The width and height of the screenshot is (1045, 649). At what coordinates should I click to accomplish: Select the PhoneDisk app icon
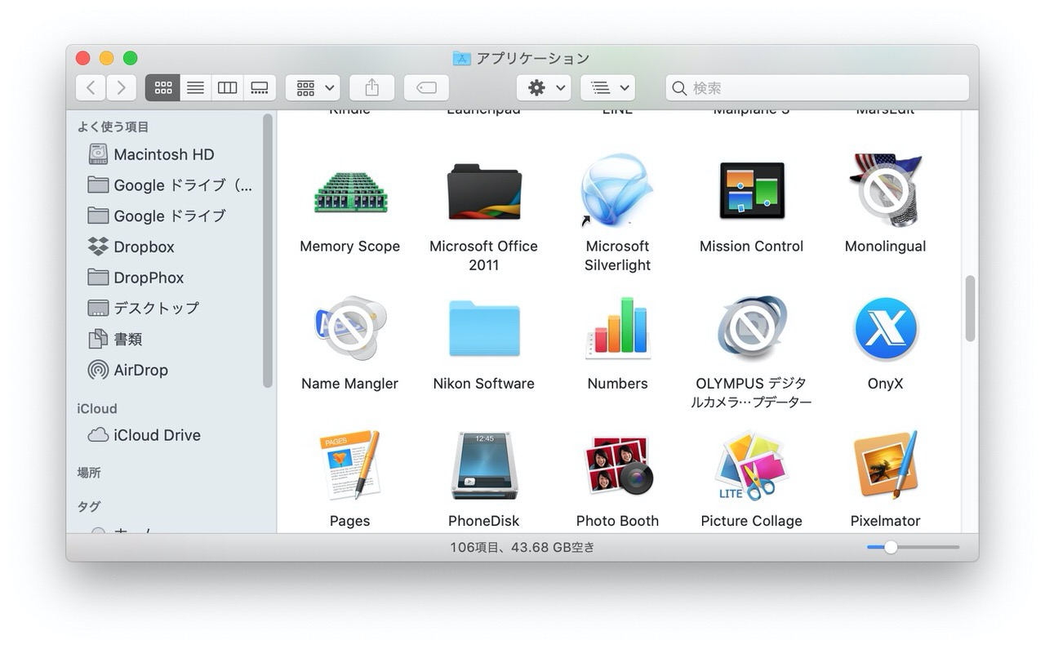(484, 465)
